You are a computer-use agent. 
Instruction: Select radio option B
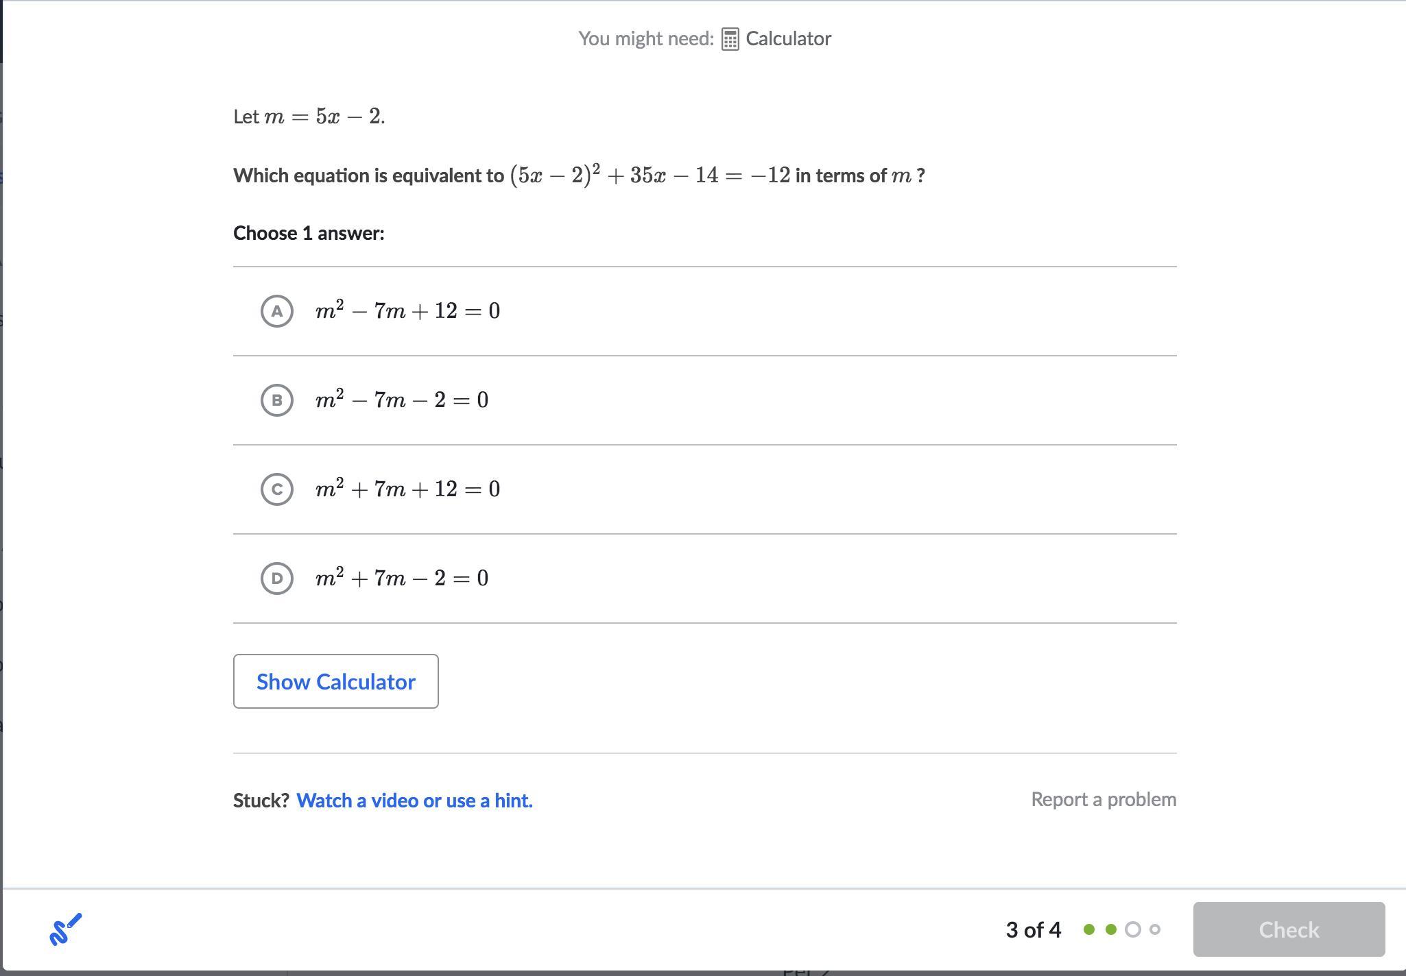(x=277, y=400)
